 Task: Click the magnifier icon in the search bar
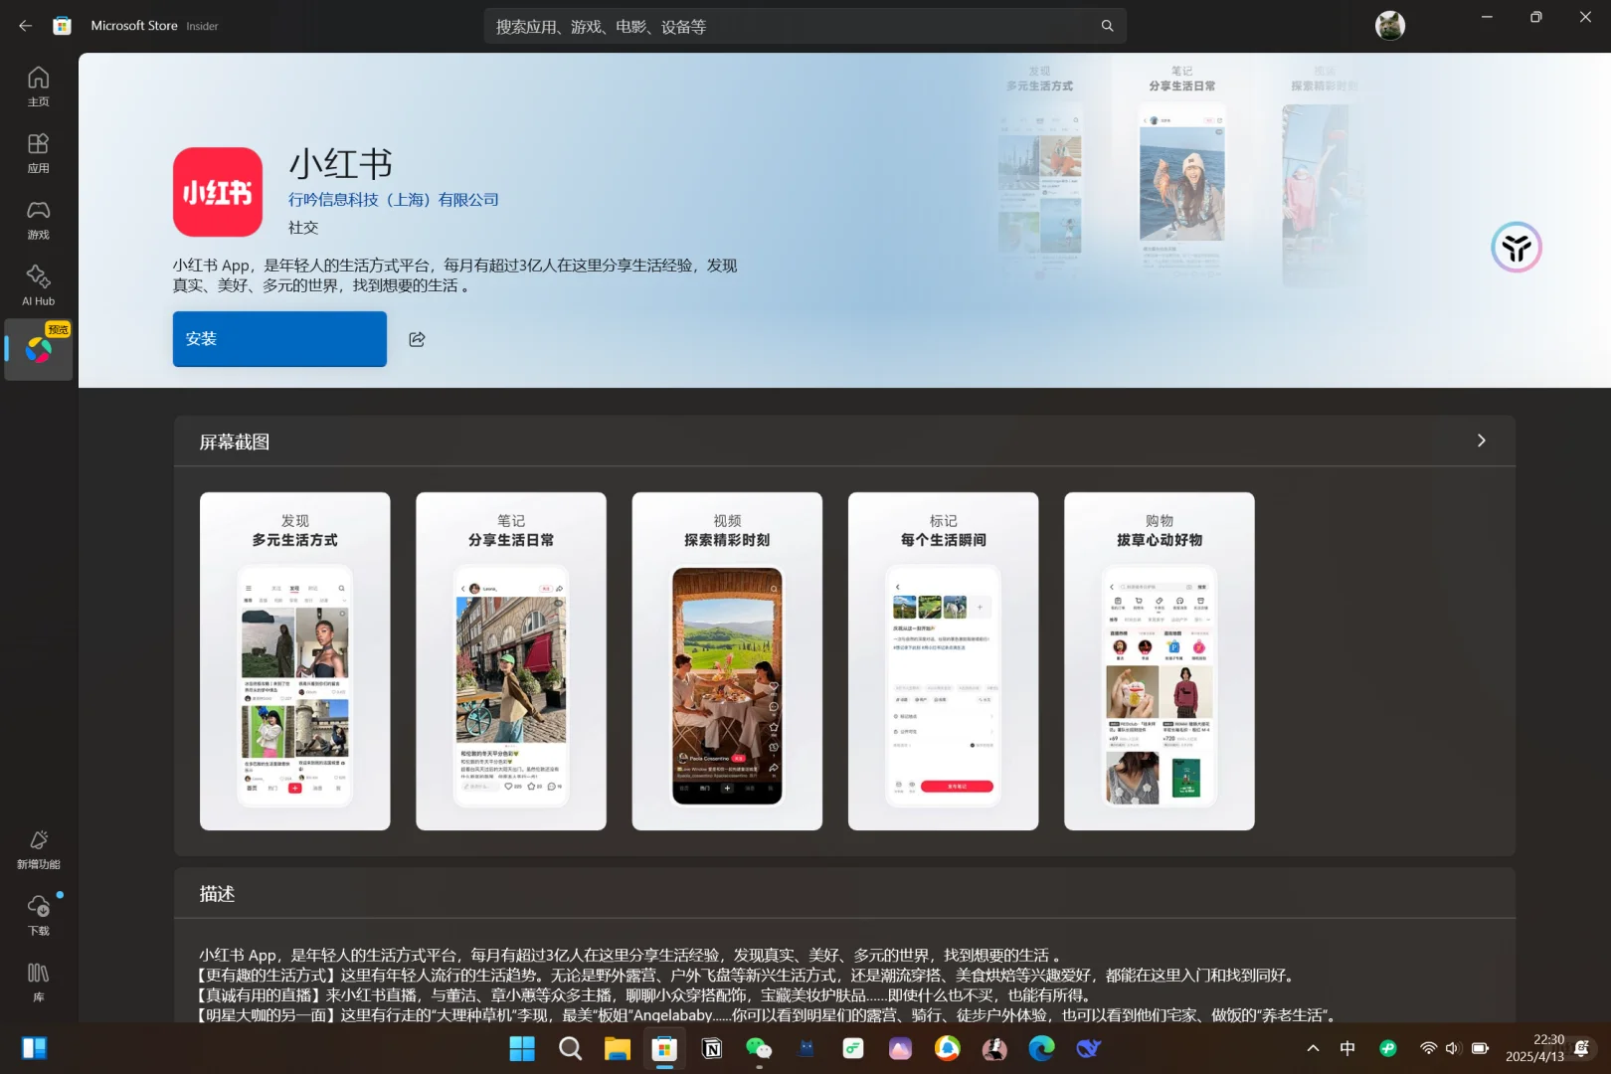(x=1107, y=26)
